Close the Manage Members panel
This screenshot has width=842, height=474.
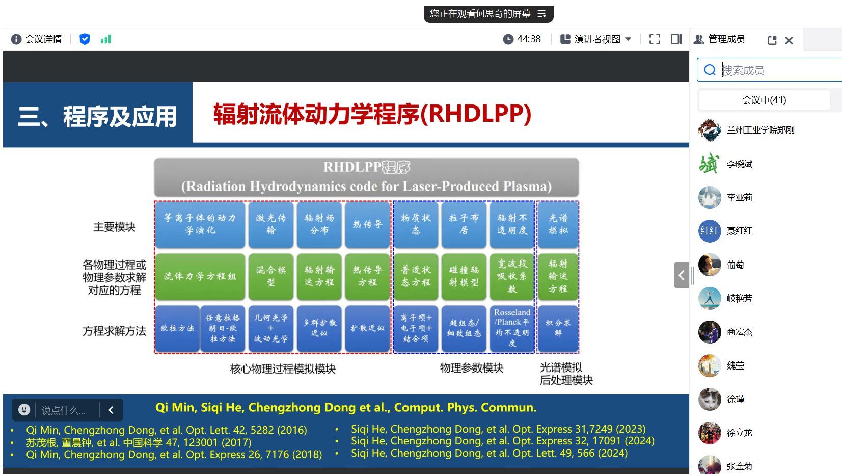(x=789, y=40)
